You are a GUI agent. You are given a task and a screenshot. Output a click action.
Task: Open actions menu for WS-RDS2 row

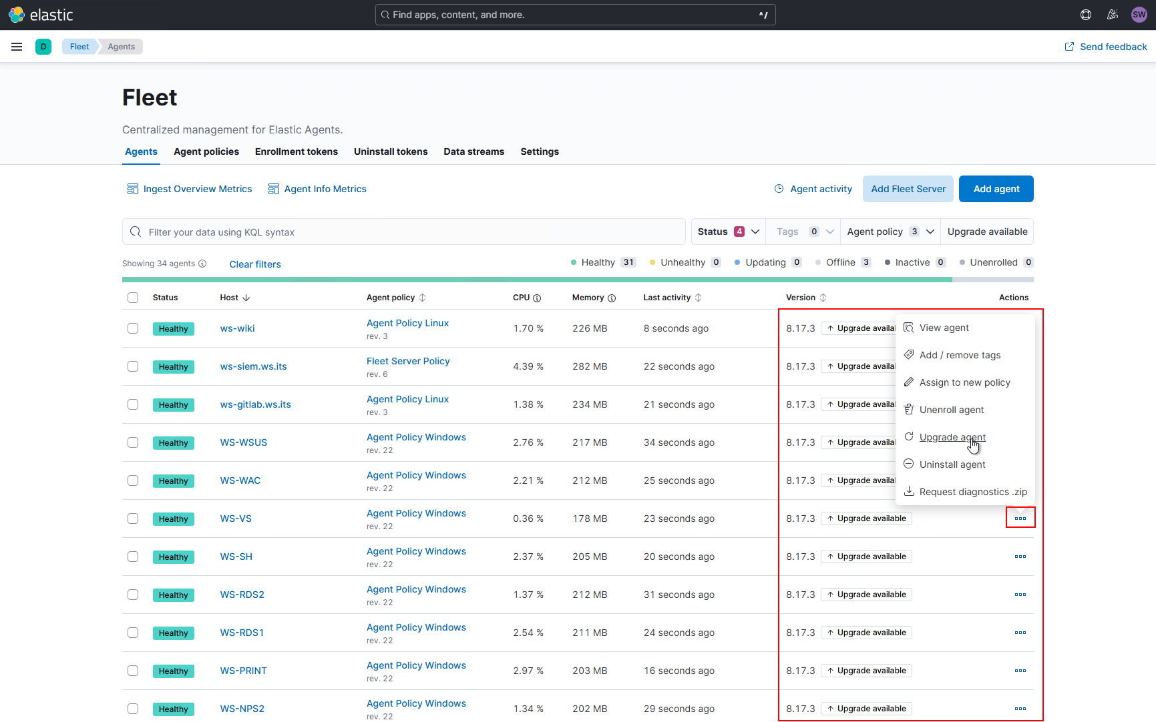(x=1020, y=595)
